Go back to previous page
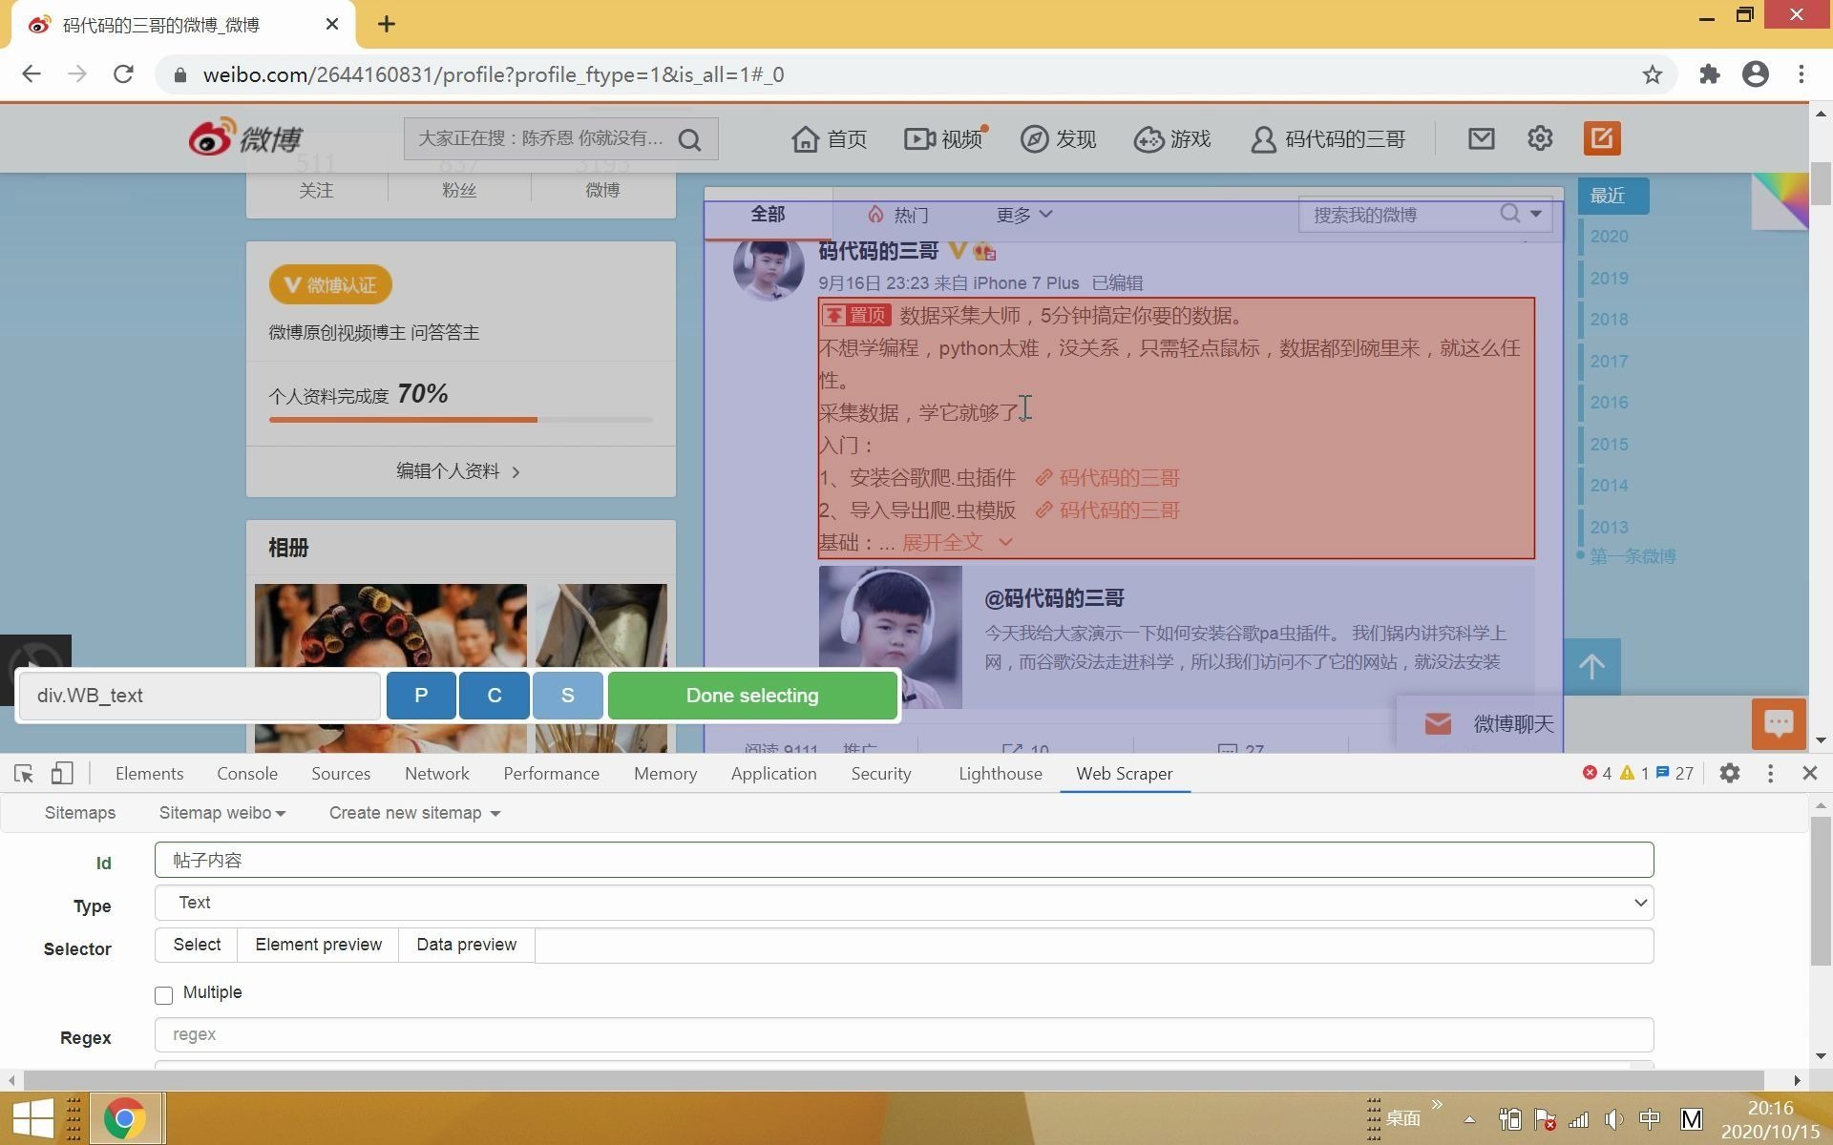This screenshot has height=1145, width=1833. (32, 74)
